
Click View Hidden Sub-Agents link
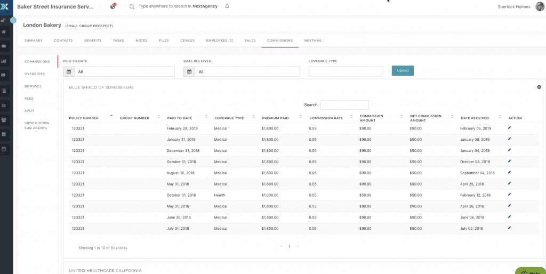pyautogui.click(x=37, y=125)
